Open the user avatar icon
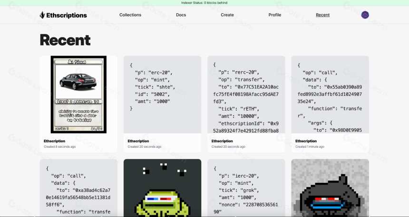Screen dimensions: 409x217 click(x=365, y=15)
